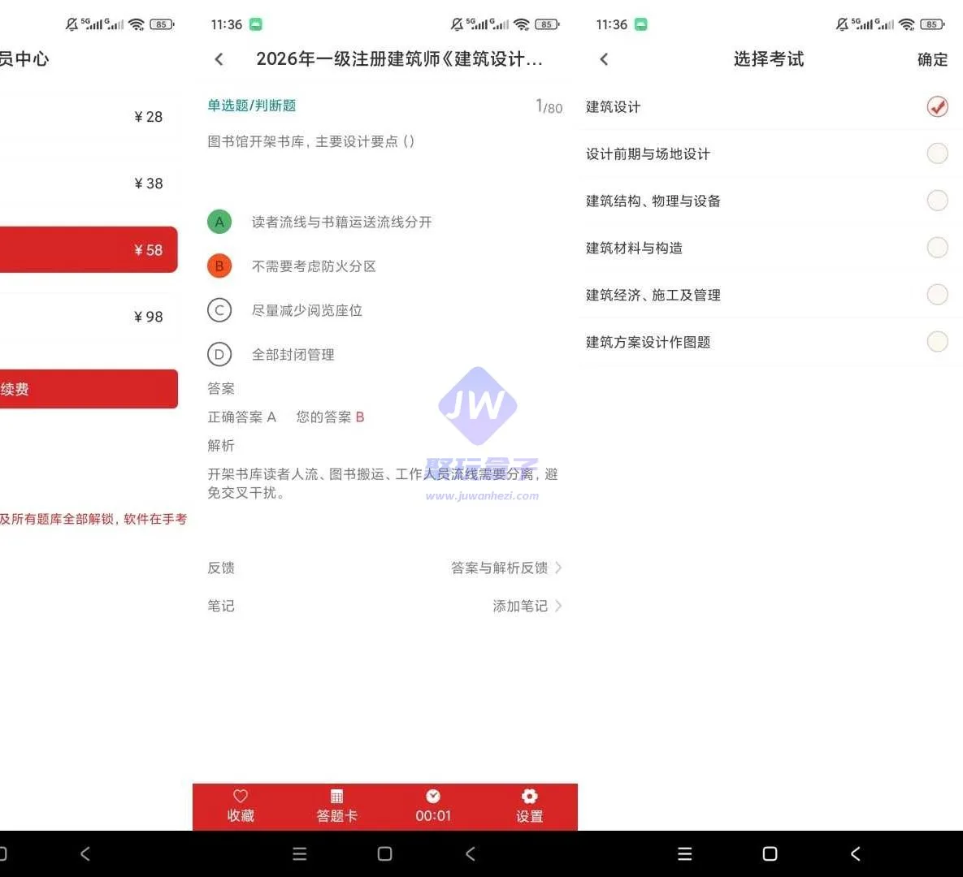963x877 pixels.
Task: Open the 答题卡 answer sheet
Action: pos(336,806)
